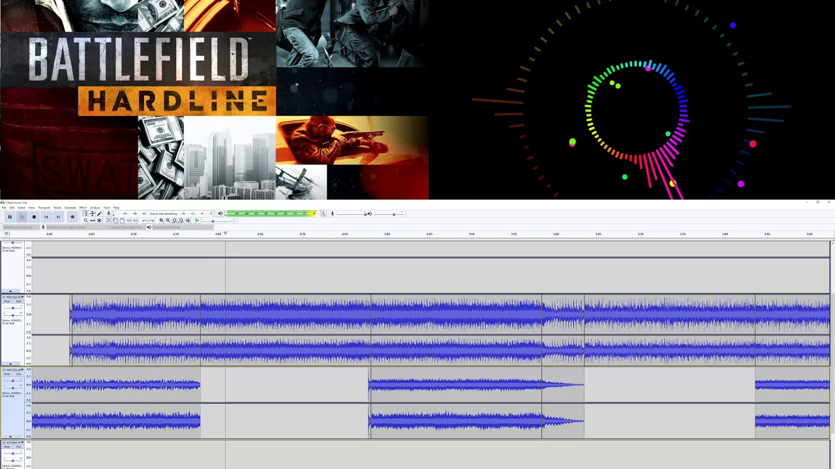
Task: Open the Edit menu
Action: coord(12,208)
